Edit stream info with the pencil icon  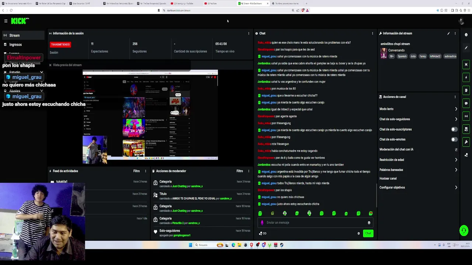click(448, 33)
